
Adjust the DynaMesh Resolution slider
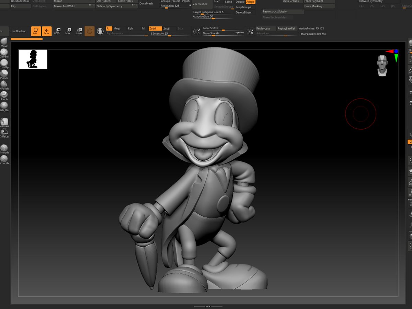(176, 6)
